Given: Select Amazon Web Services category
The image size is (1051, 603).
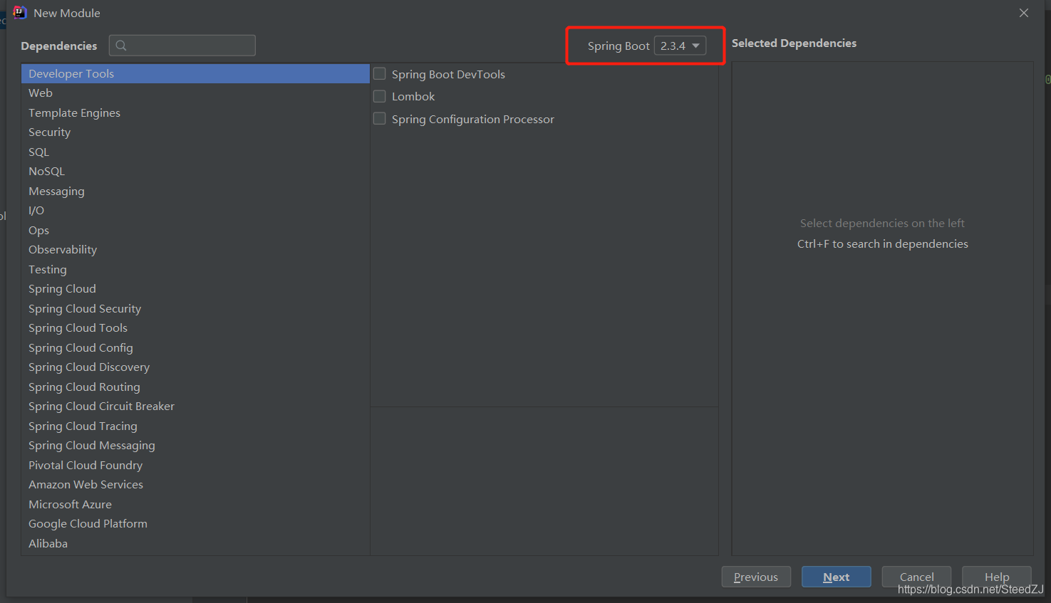Looking at the screenshot, I should point(195,485).
